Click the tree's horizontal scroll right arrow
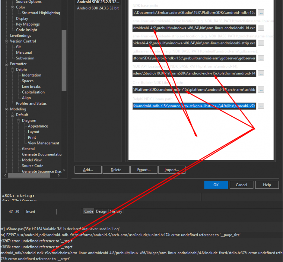 coord(59,175)
